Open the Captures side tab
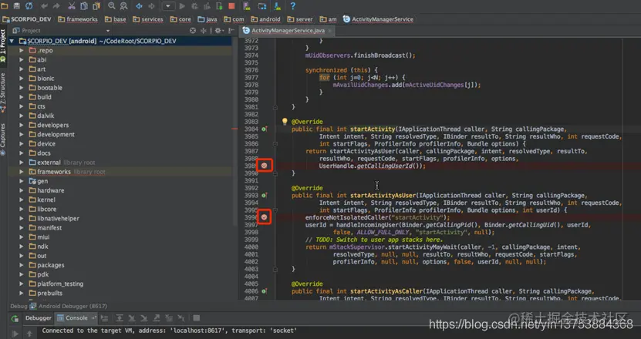 pos(3,139)
